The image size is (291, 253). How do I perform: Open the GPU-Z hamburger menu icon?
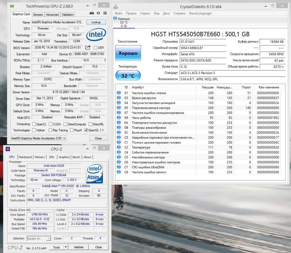coord(105,13)
